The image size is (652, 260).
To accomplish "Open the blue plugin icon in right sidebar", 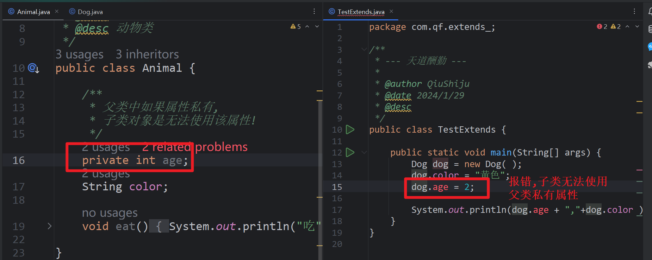I will pos(650,47).
